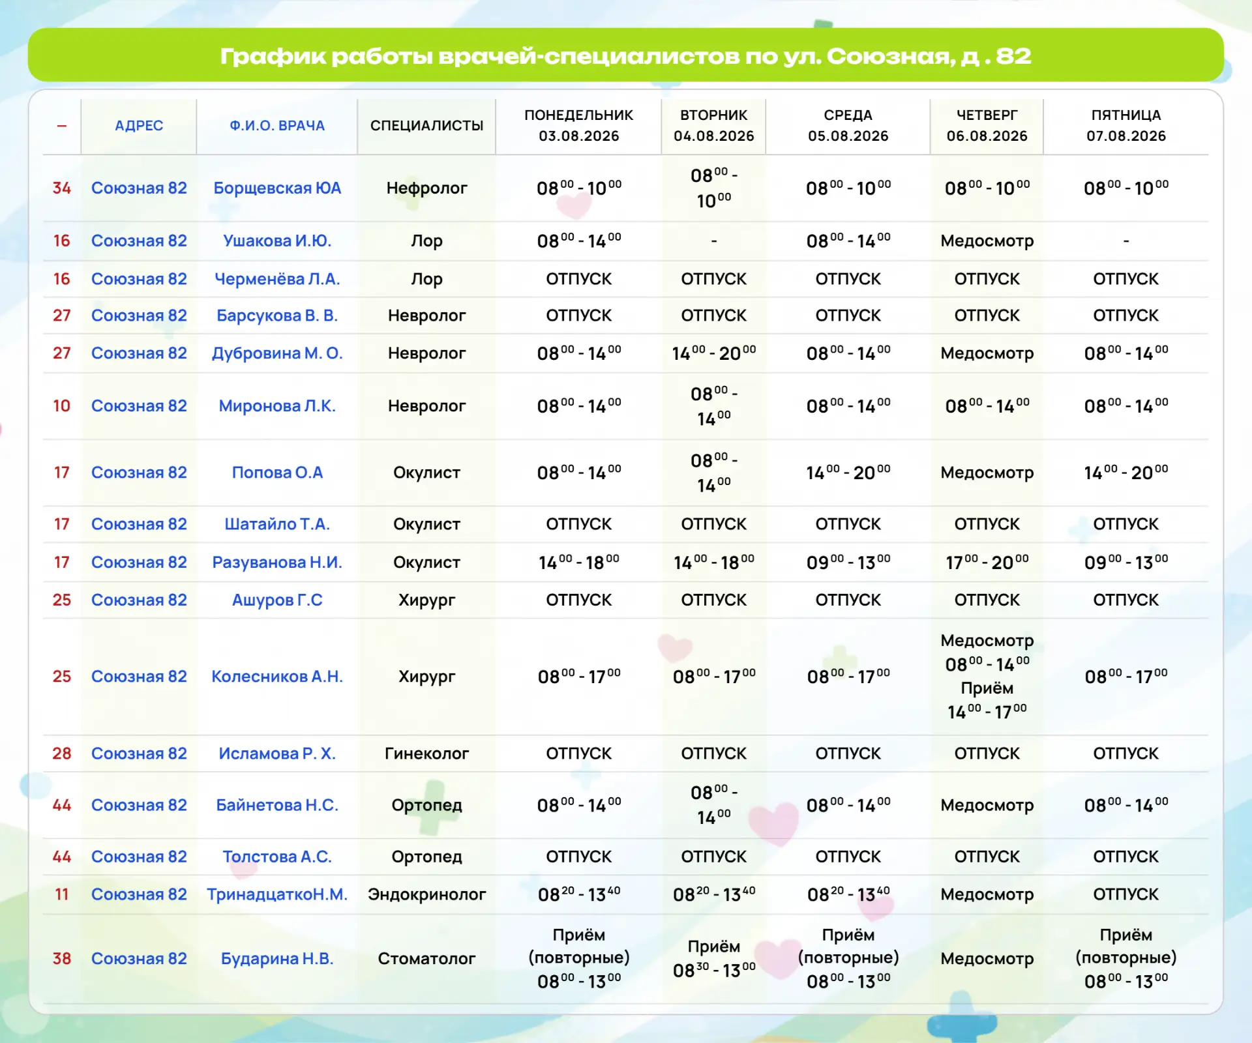This screenshot has height=1043, width=1252.
Task: Click room number "28" beside Исламова Р. Х.
Action: [62, 754]
